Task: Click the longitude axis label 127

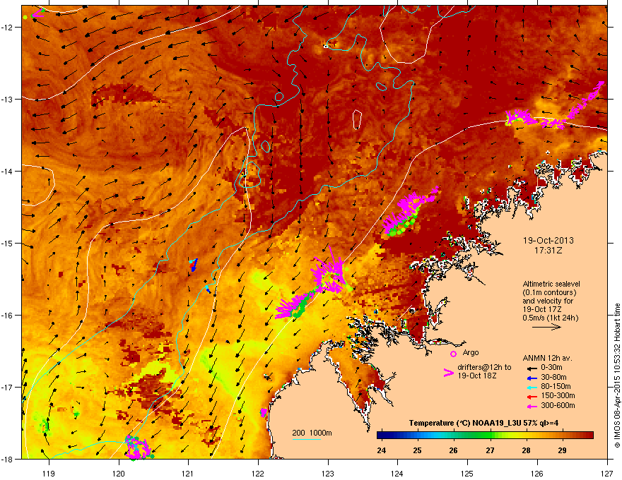Action: click(x=607, y=473)
